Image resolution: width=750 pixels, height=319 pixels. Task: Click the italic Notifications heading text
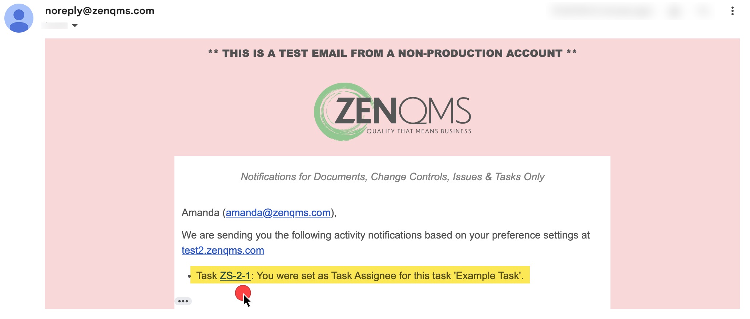392,177
